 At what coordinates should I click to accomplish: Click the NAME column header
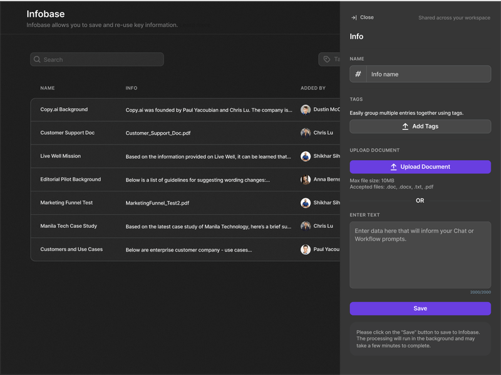click(x=46, y=88)
